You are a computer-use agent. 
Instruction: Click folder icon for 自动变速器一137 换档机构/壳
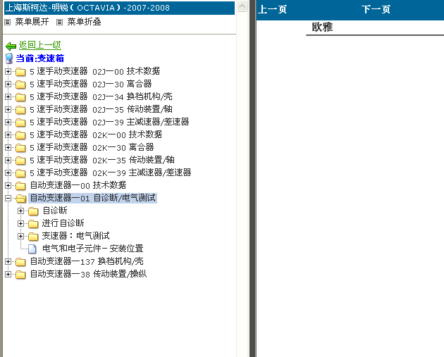[x=20, y=262]
